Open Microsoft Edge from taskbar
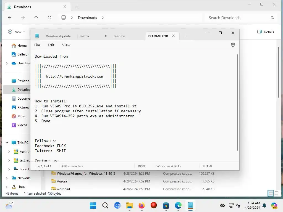The height and width of the screenshot is (212, 283). tap(178, 205)
